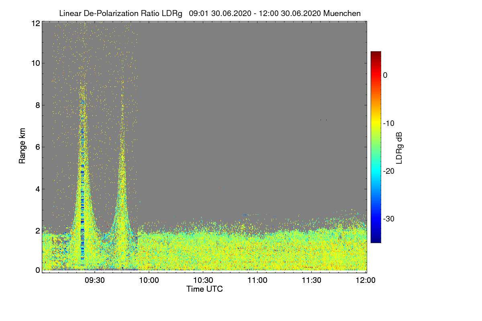Viewport: 482px width, 321px height.
Task: Click the '2' range tick label
Action: click(37, 231)
